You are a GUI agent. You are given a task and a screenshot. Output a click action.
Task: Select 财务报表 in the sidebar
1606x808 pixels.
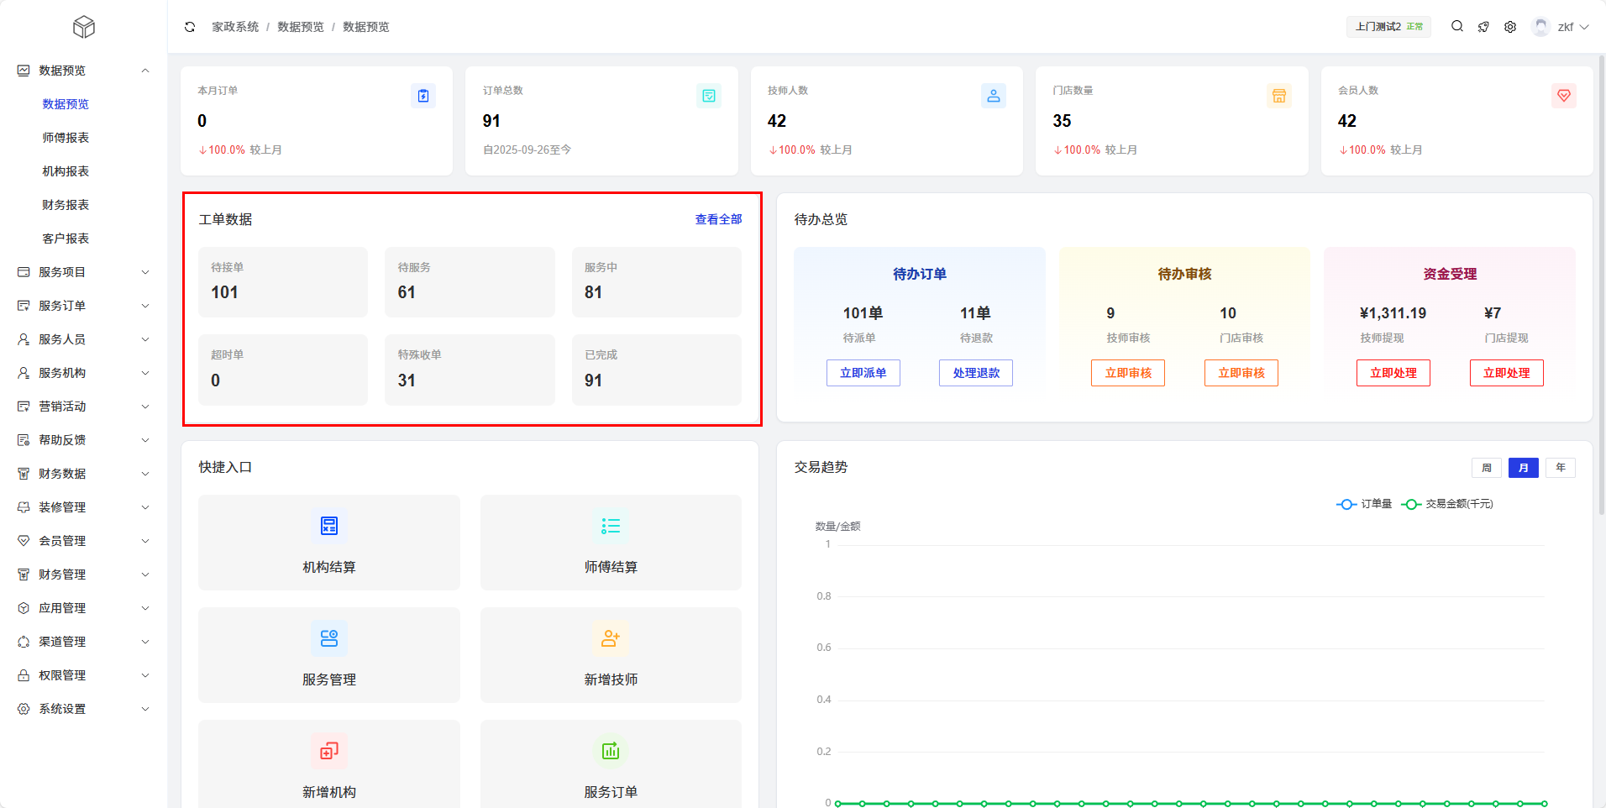[66, 205]
